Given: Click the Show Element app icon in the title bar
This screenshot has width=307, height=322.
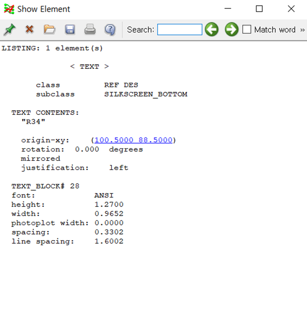Looking at the screenshot, I should 9,9.
